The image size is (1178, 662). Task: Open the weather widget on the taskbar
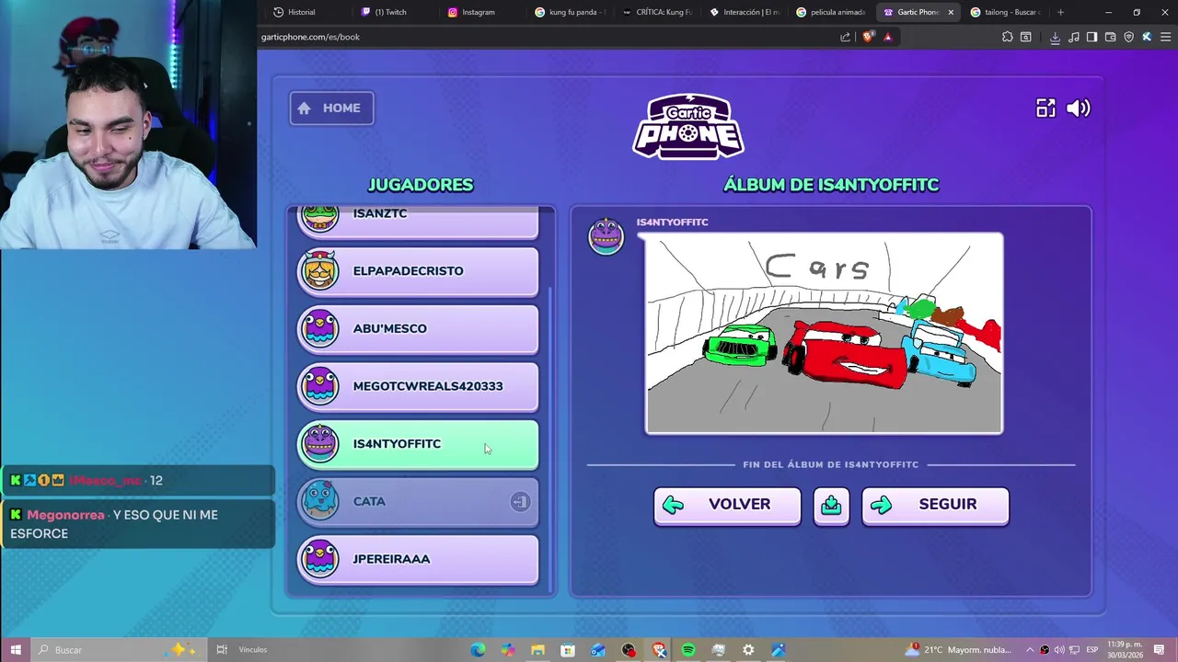[957, 650]
